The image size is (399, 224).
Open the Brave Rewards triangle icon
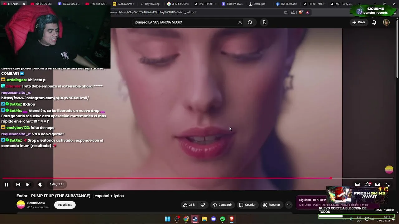click(307, 12)
